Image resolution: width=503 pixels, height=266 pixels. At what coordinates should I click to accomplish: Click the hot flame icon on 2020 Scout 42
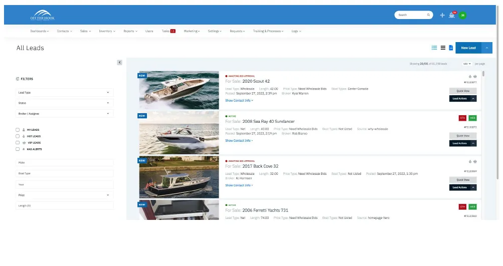(x=470, y=77)
